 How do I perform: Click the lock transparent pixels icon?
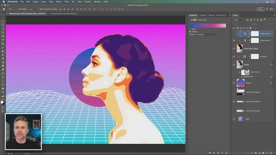pos(238,28)
